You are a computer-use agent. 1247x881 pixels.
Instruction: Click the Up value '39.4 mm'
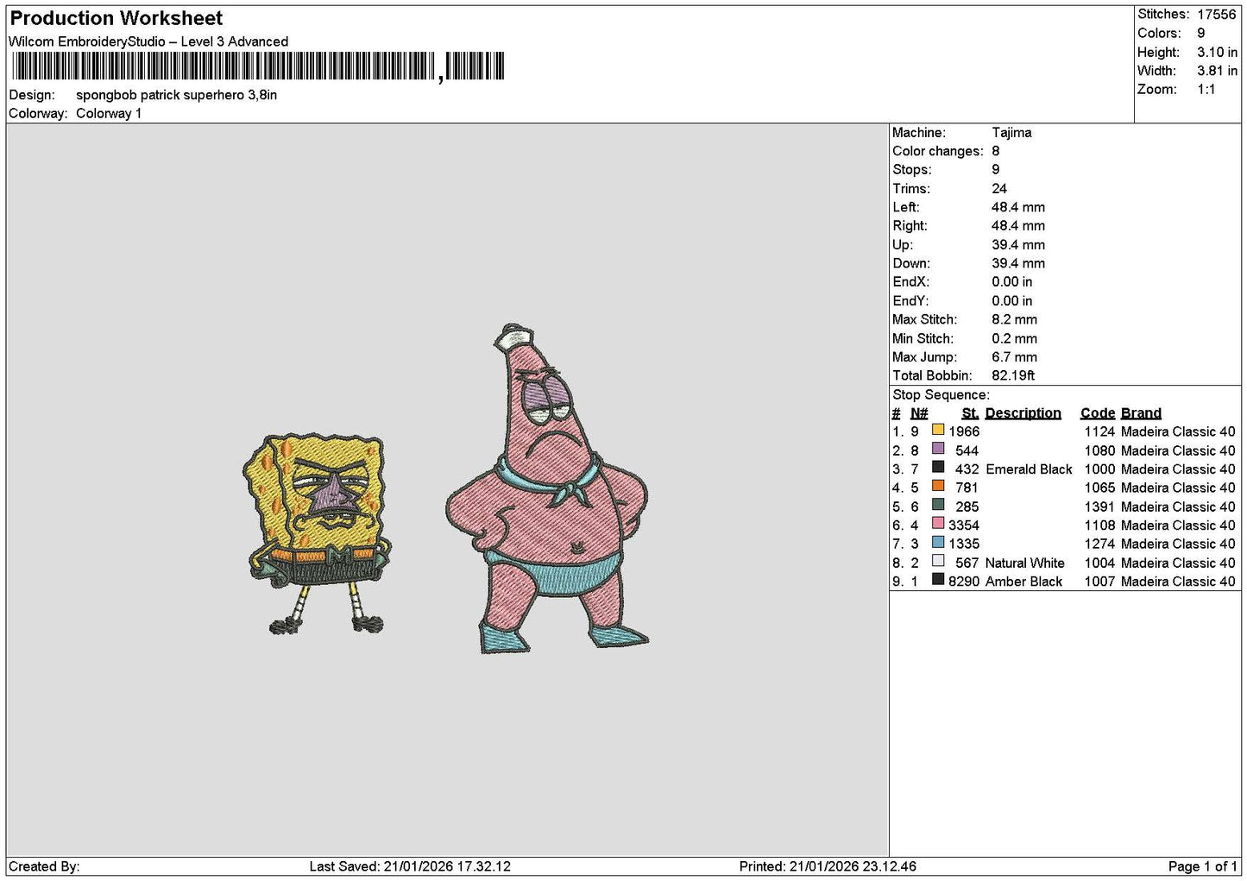point(1018,245)
